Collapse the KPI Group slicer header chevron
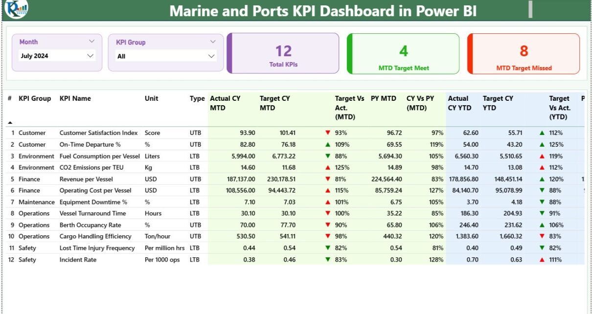The width and height of the screenshot is (592, 314). coord(212,42)
